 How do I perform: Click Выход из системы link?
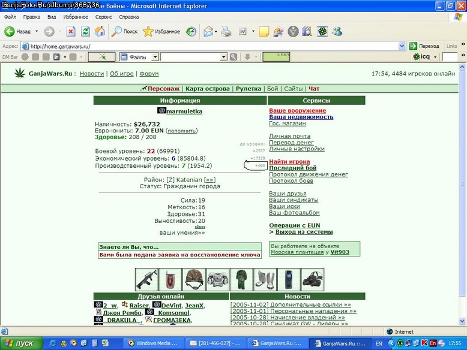[304, 232]
